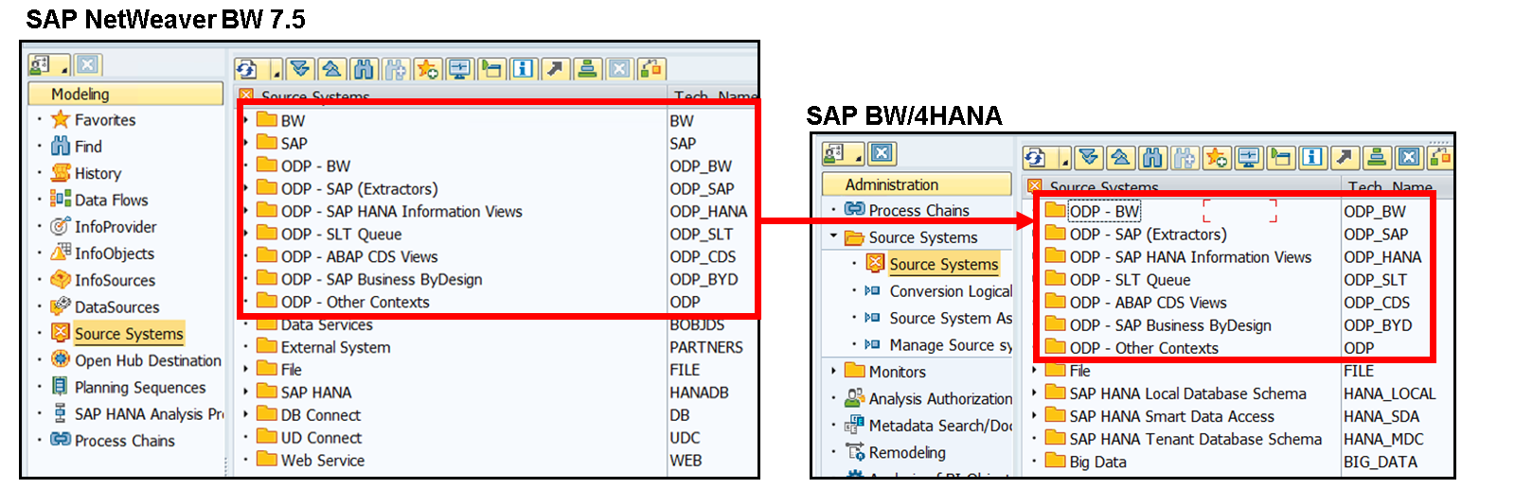This screenshot has width=1515, height=489.
Task: Expand SAP HANA folder in BW 7.5 tree
Action: [x=246, y=392]
